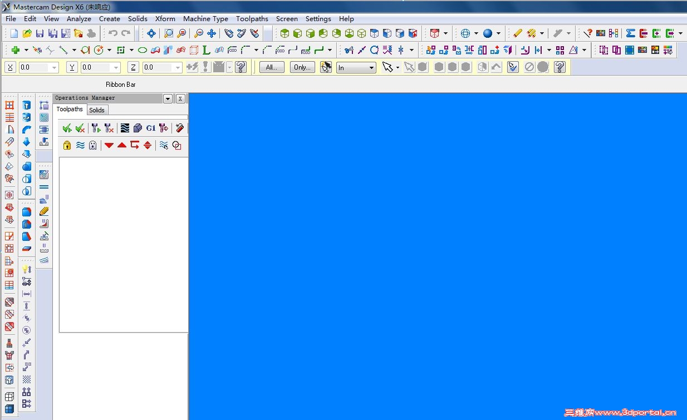Image resolution: width=687 pixels, height=420 pixels.
Task: Open the X value dropdown
Action: (54, 68)
